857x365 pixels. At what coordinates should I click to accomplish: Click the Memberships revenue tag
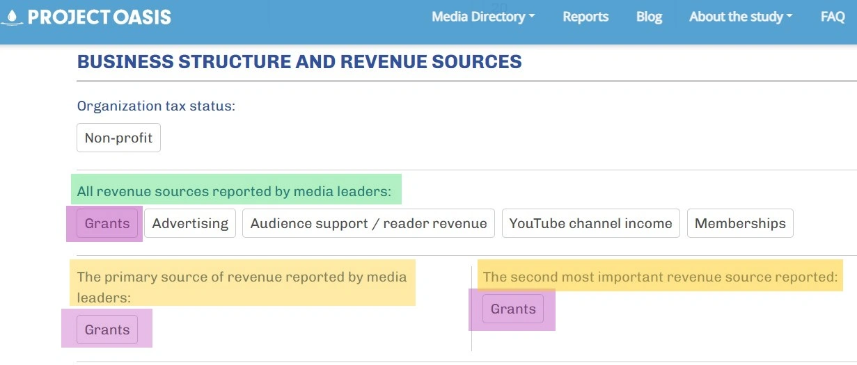coord(740,223)
